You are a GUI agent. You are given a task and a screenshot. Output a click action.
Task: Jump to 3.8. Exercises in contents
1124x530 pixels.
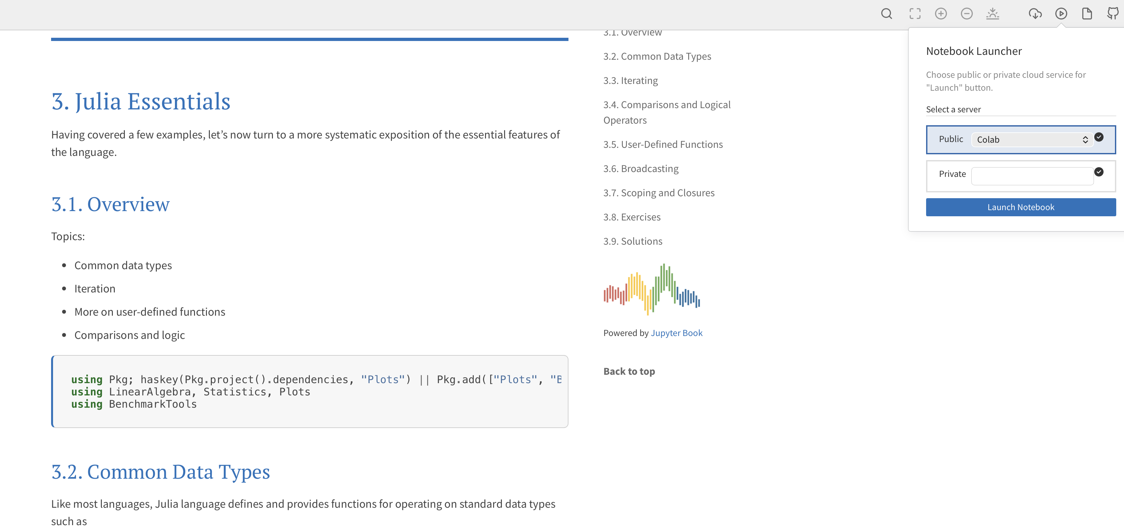(632, 217)
